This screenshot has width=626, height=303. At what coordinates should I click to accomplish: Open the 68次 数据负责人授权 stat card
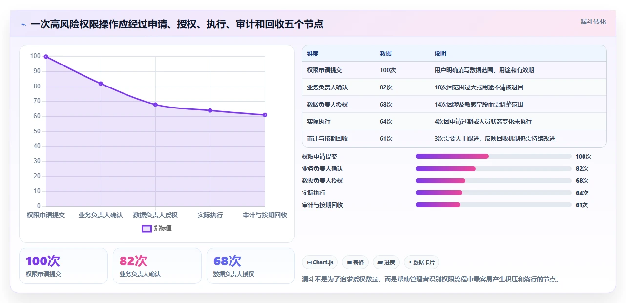click(251, 266)
